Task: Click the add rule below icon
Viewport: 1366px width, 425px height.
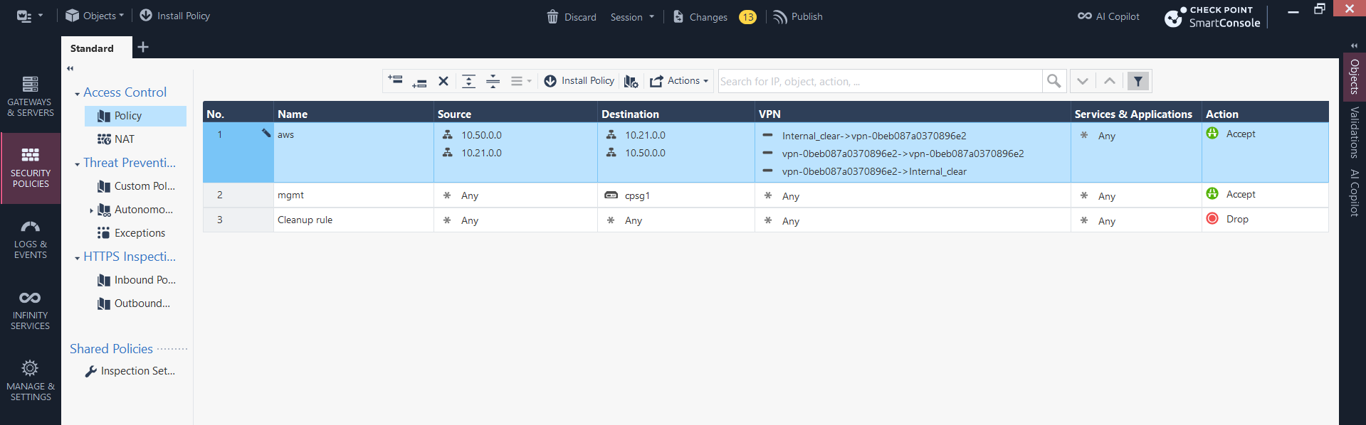Action: coord(419,82)
